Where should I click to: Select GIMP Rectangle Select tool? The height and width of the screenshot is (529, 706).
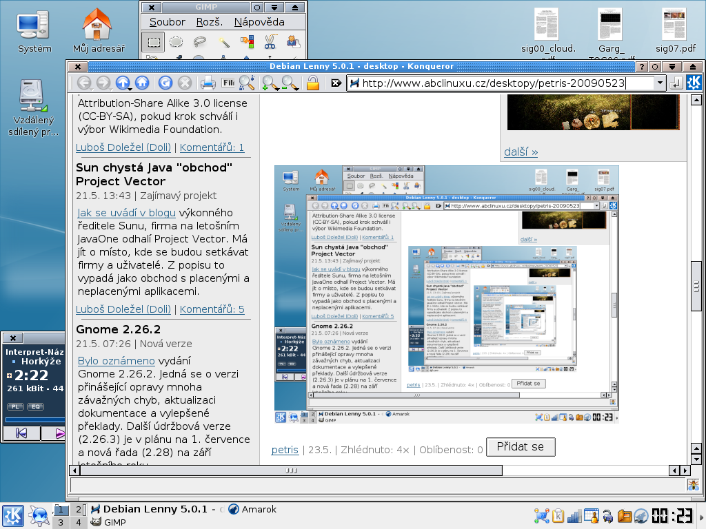[x=154, y=42]
